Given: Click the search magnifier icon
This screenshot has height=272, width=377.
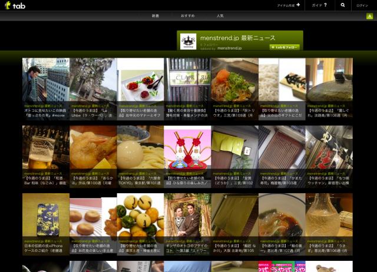Looking at the screenshot, I should (343, 5).
